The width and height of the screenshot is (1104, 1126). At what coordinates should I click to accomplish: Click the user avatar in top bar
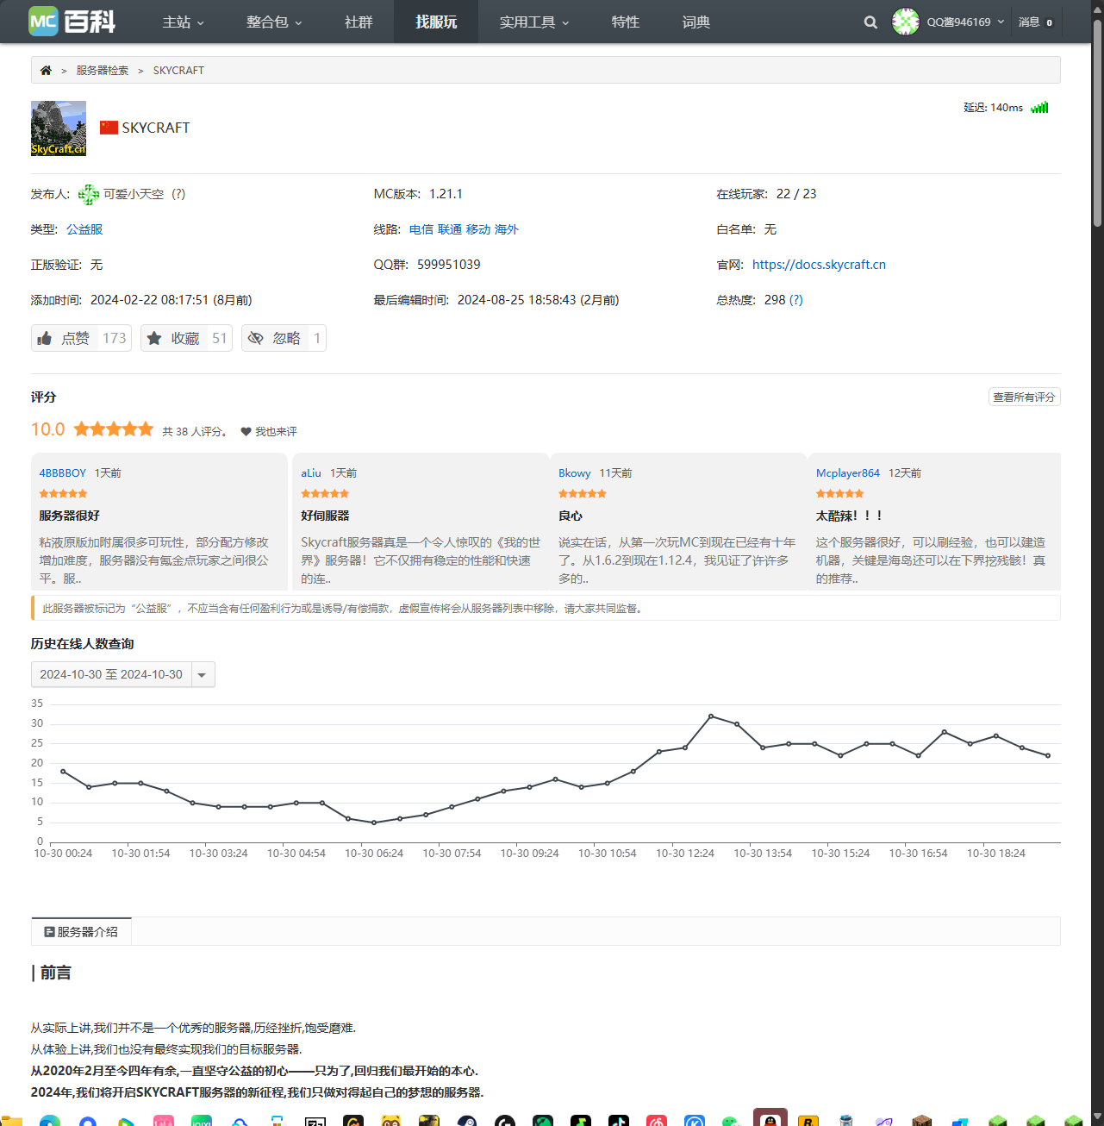[905, 22]
